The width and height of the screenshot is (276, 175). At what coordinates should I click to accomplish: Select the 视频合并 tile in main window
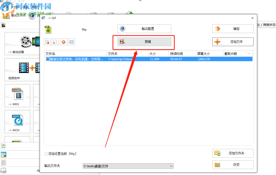[22, 70]
